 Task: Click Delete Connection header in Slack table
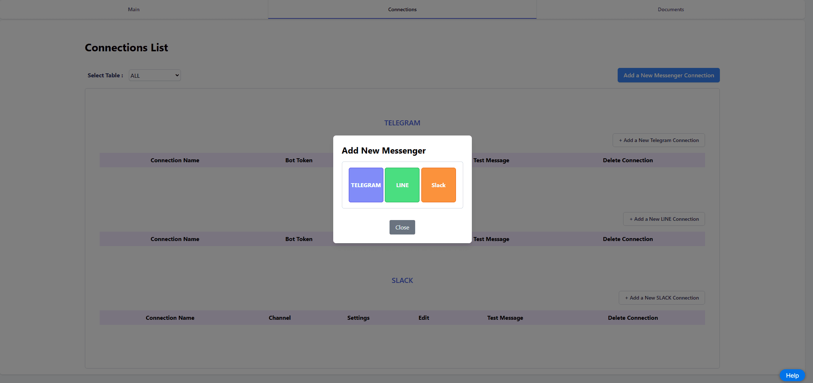(632, 318)
